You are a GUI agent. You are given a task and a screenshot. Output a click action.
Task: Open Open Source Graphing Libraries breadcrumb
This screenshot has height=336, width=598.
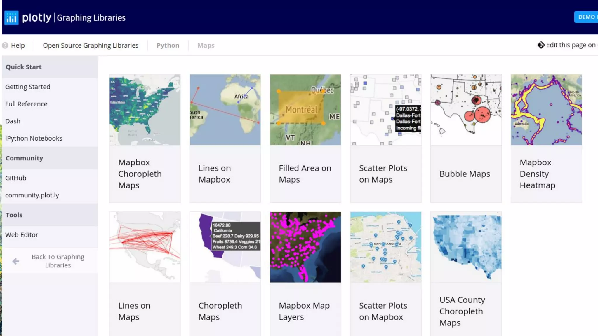pos(91,45)
